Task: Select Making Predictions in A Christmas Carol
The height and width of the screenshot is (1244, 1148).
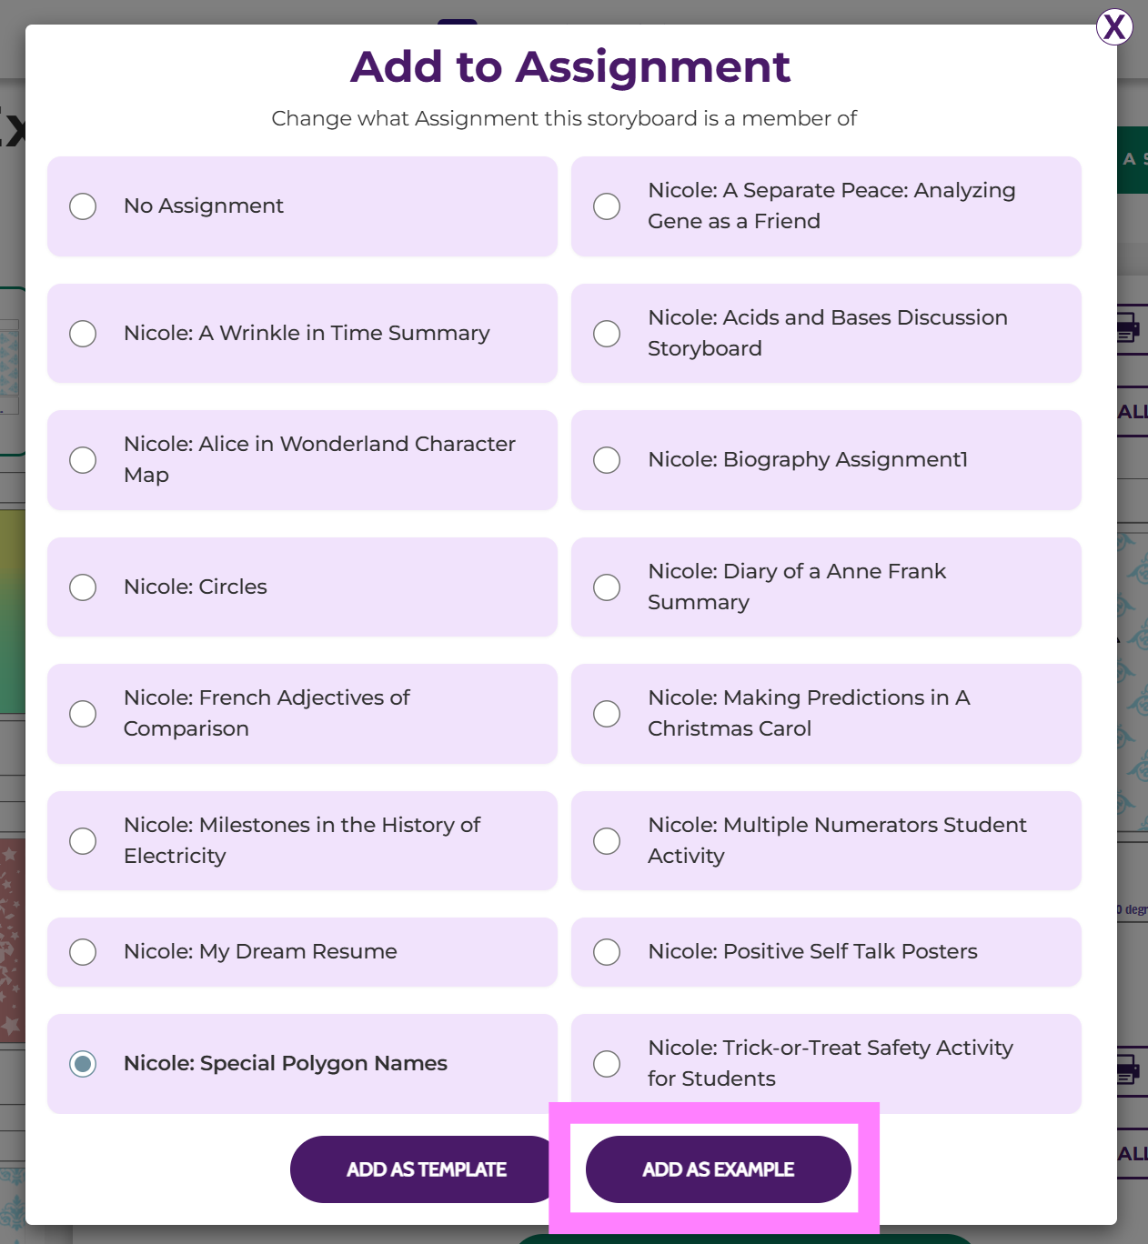Action: [x=607, y=714]
